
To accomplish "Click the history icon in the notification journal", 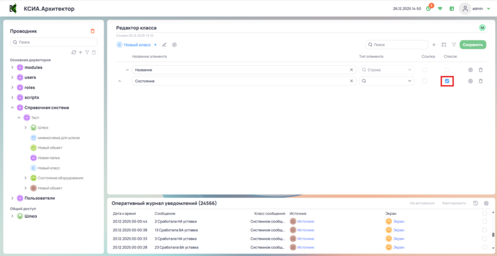I will pos(475,203).
